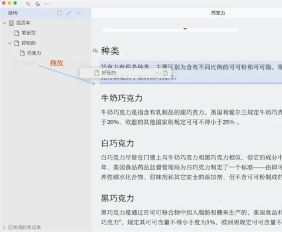Open the search magnifier icon
The height and width of the screenshot is (232, 282).
pyautogui.click(x=28, y=4)
